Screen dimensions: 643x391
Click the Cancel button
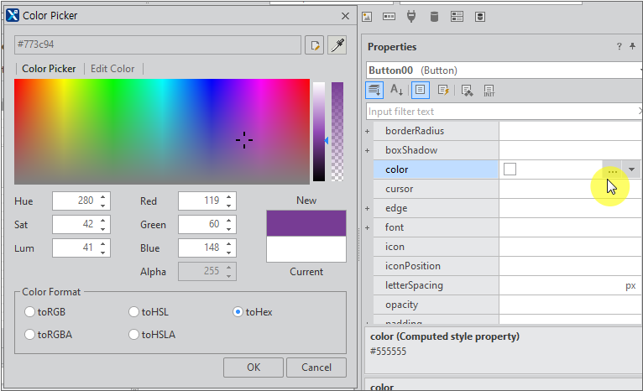316,368
